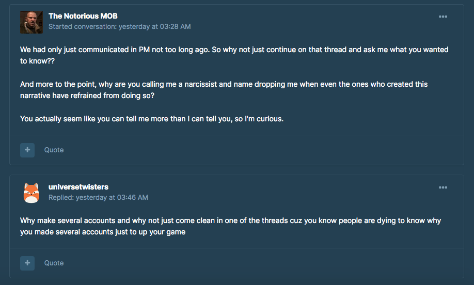The image size is (474, 285).
Task: Quote The Notorious MOB's message
Action: [x=54, y=150]
